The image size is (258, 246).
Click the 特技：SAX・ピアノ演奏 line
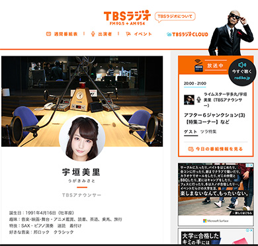tap(46, 225)
